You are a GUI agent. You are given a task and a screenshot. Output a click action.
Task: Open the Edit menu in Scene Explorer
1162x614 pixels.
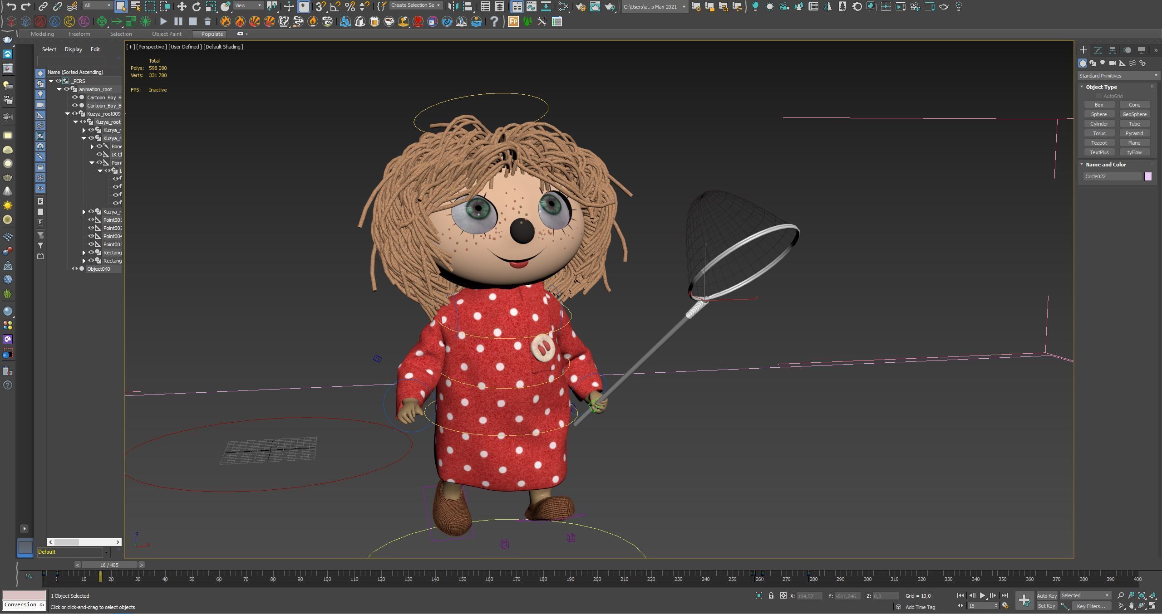click(95, 49)
